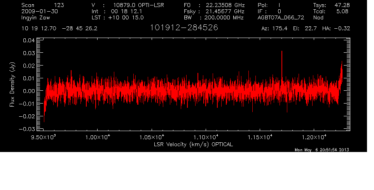Click timestamp Mon May 6 20:51:54 2013
The height and width of the screenshot is (190, 374).
(x=322, y=150)
